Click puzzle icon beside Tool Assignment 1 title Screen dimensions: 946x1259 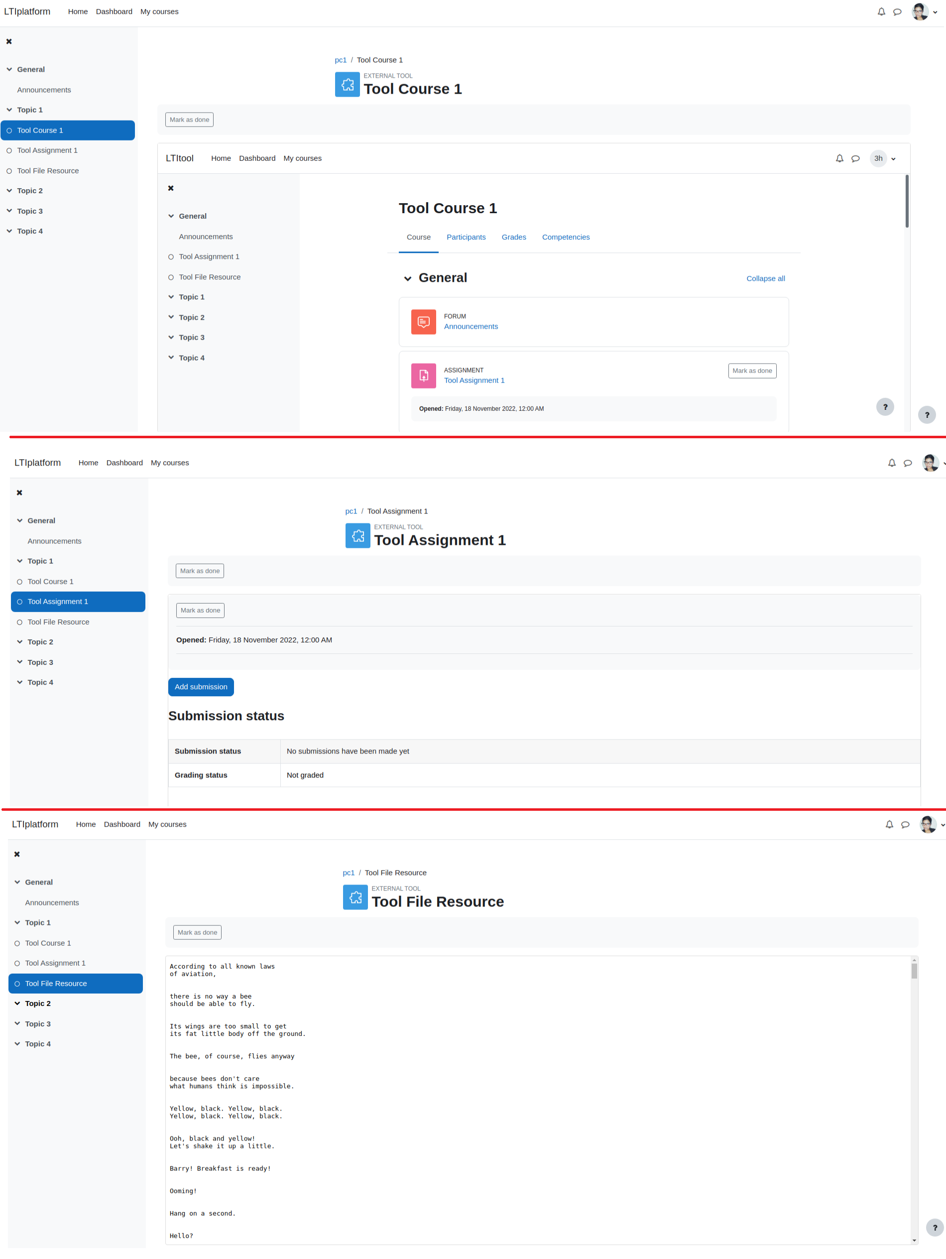click(357, 535)
